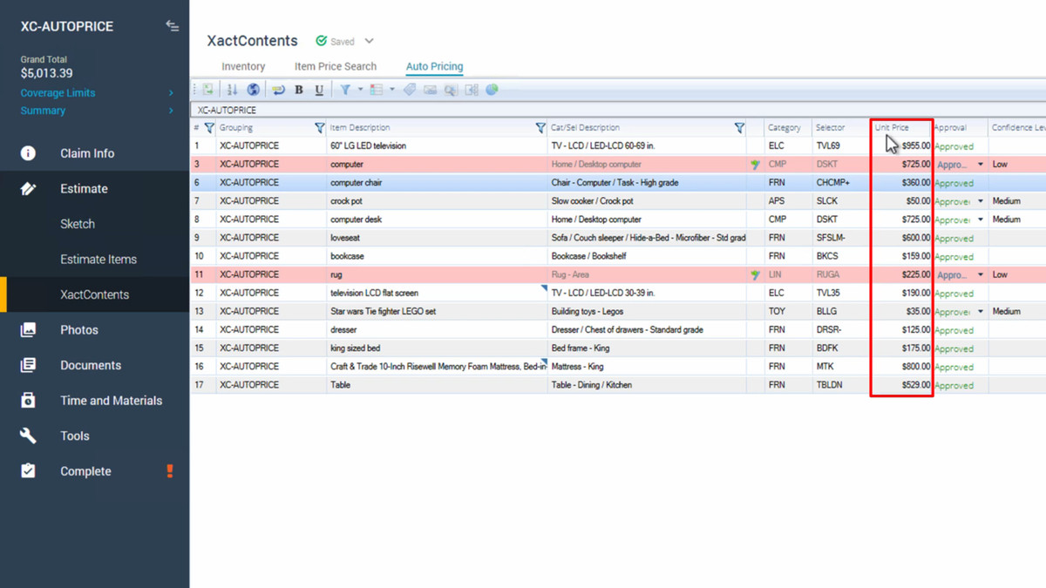This screenshot has height=588, width=1046.
Task: Open the dropdown chevron next to Saved
Action: [369, 41]
